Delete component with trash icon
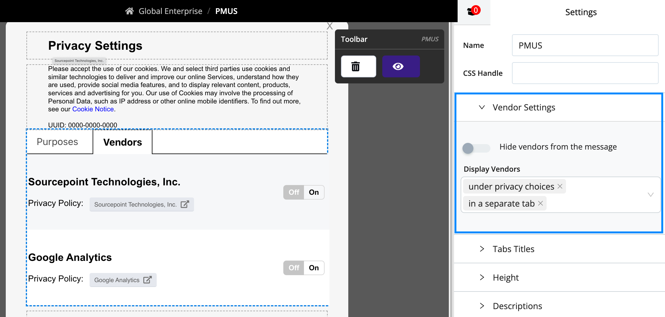Screen dimensions: 665x317 pos(358,66)
